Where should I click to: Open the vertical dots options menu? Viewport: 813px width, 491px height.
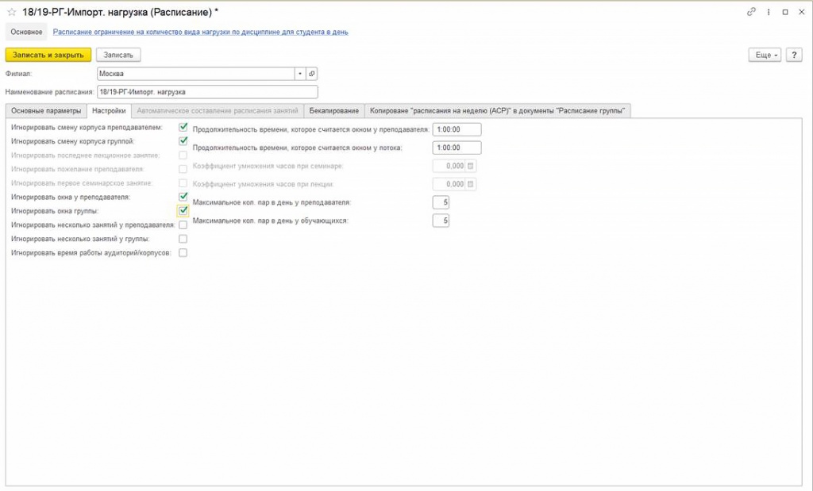[768, 13]
